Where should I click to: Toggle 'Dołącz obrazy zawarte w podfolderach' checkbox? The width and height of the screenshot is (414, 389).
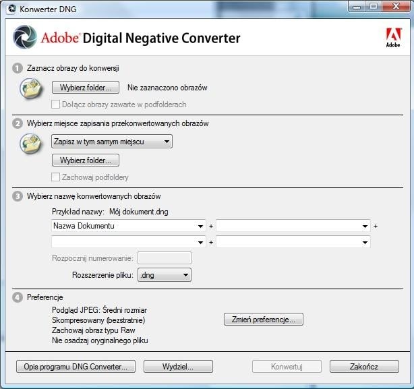(x=56, y=104)
